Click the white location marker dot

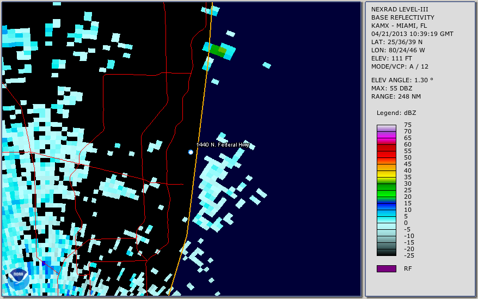(191, 152)
